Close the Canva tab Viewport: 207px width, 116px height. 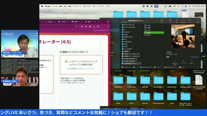coord(68,22)
